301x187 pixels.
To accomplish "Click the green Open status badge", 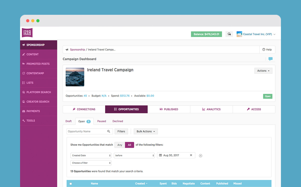I will pyautogui.click(x=268, y=96).
